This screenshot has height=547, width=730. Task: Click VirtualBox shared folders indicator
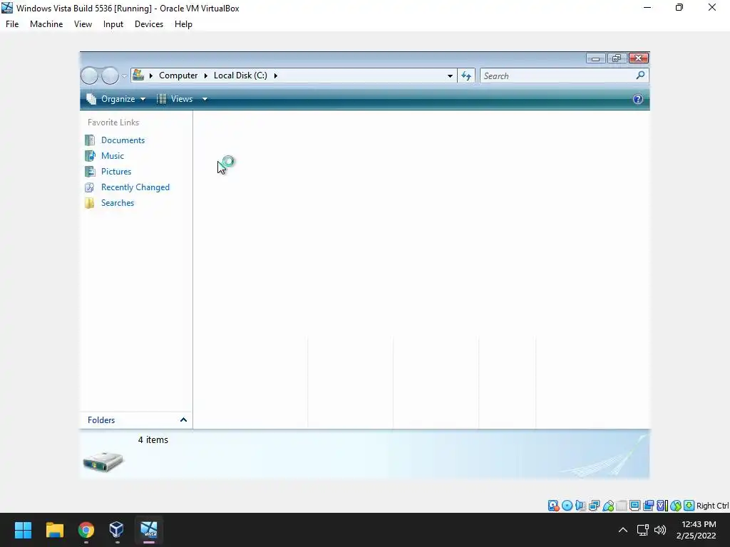[621, 506]
